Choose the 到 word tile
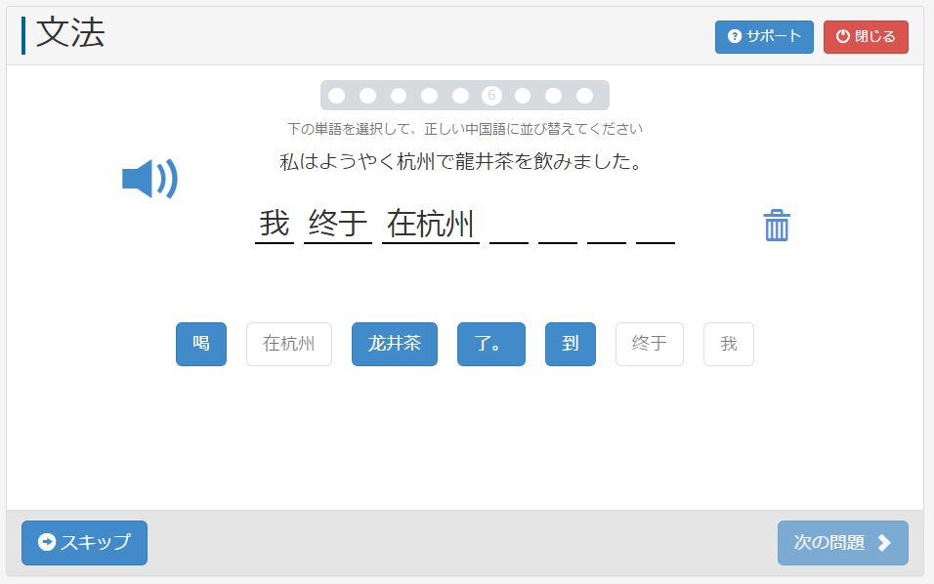 pos(571,345)
